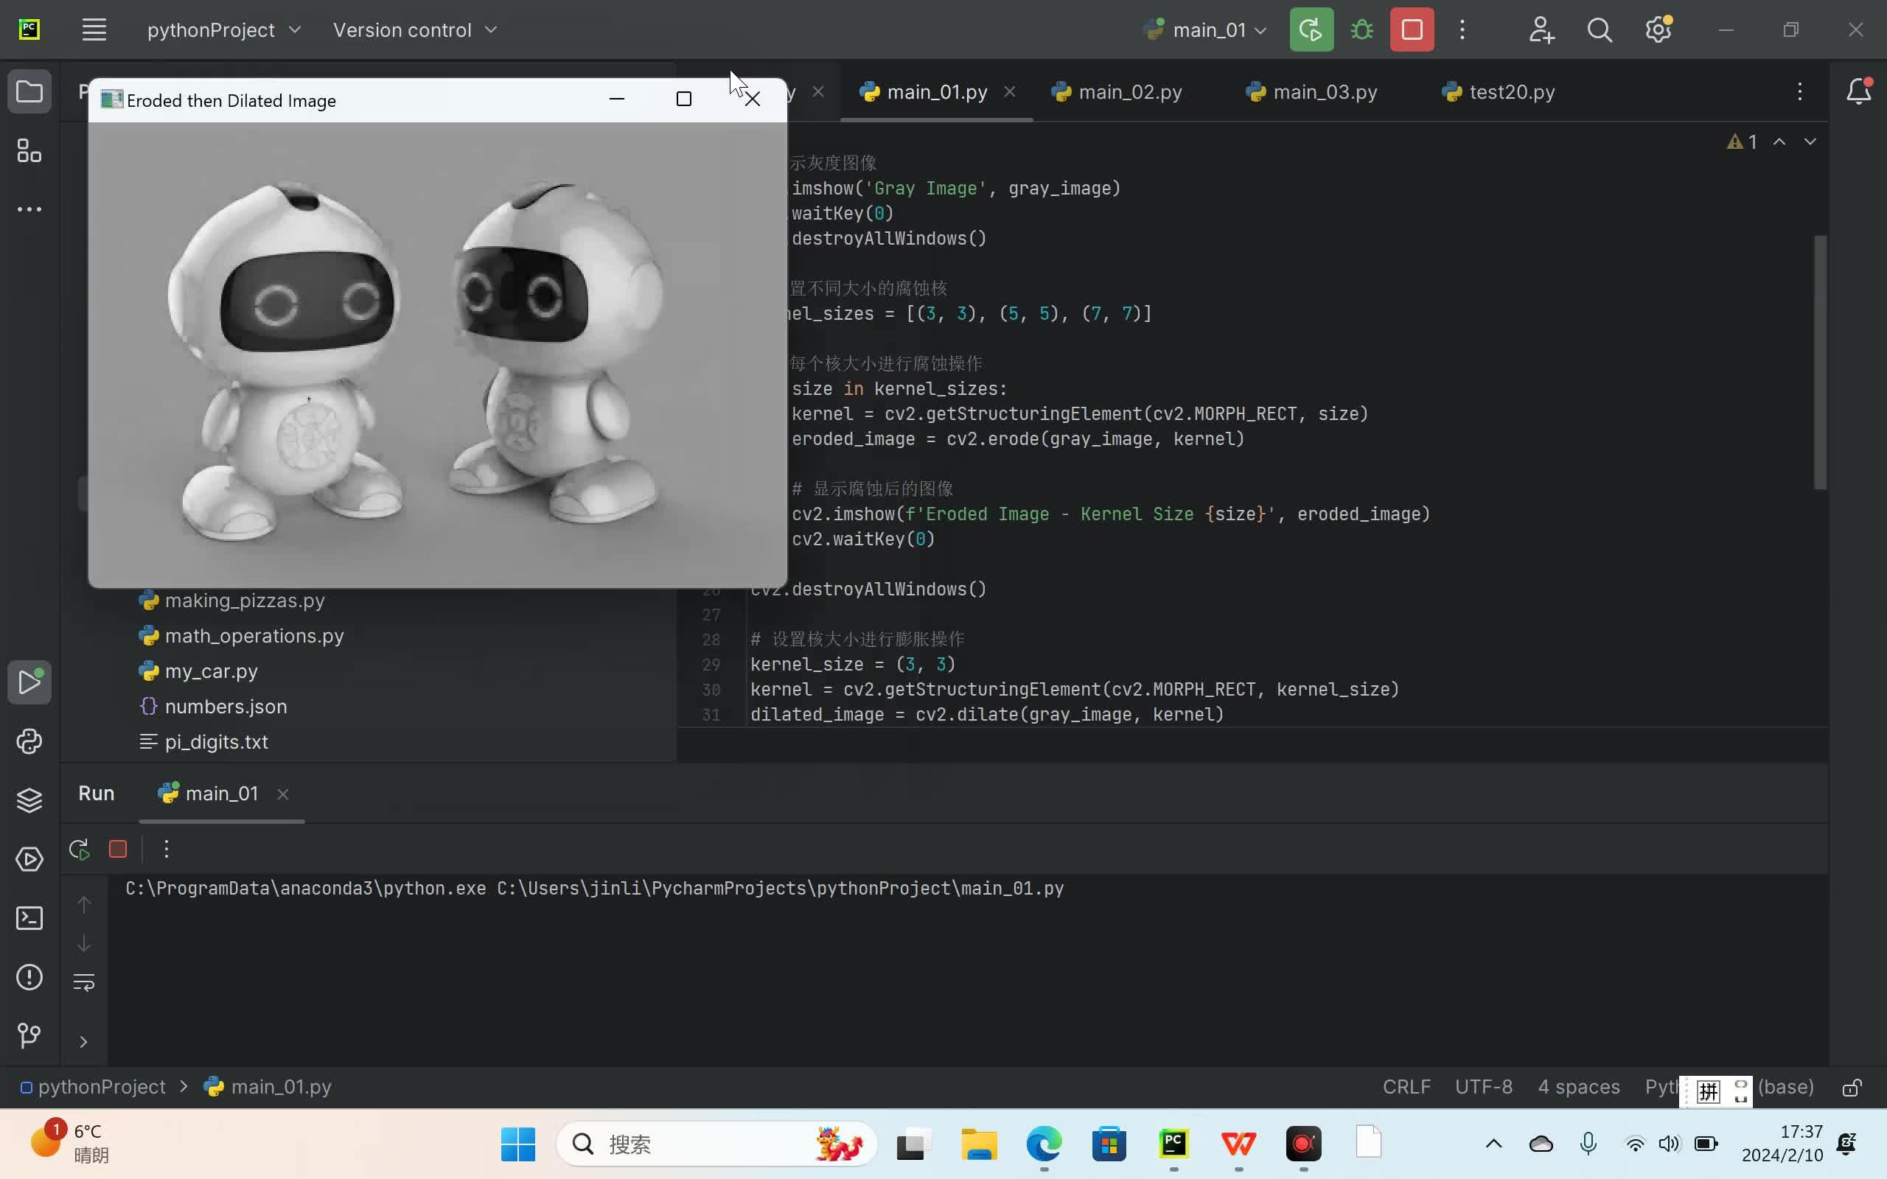
Task: Open the Python Packages sidebar icon
Action: click(29, 741)
